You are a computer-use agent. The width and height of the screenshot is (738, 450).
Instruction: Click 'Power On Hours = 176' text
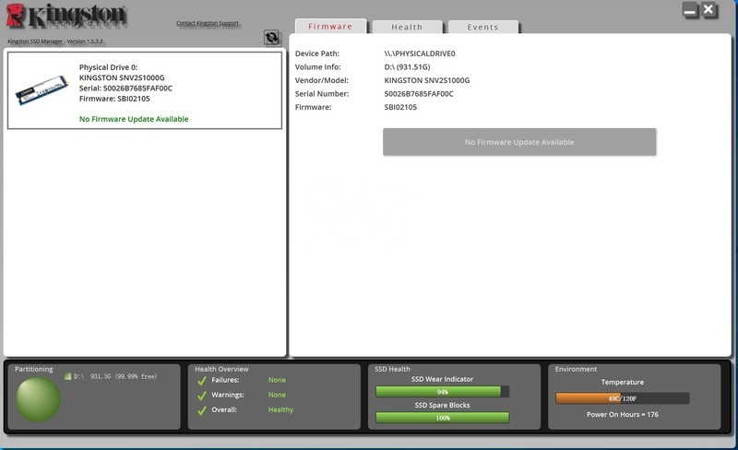click(x=622, y=414)
